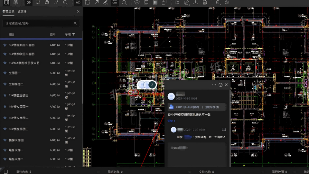Toggle the first eye visibility icon
309x174 pixels.
pyautogui.click(x=29, y=2)
